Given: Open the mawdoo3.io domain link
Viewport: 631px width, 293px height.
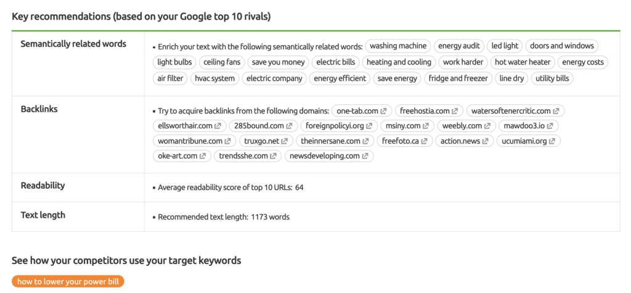Looking at the screenshot, I should click(524, 126).
